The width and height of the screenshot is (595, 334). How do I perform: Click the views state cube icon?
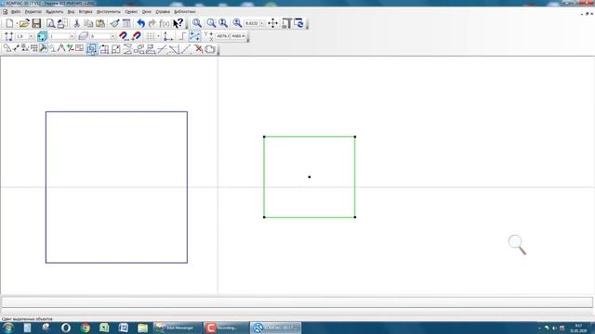coord(42,36)
